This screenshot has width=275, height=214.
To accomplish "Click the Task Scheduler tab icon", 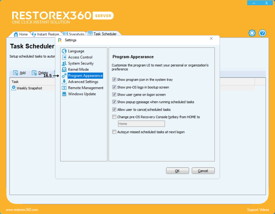I will [x=90, y=34].
